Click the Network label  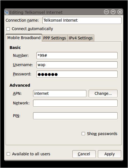pos(21,103)
